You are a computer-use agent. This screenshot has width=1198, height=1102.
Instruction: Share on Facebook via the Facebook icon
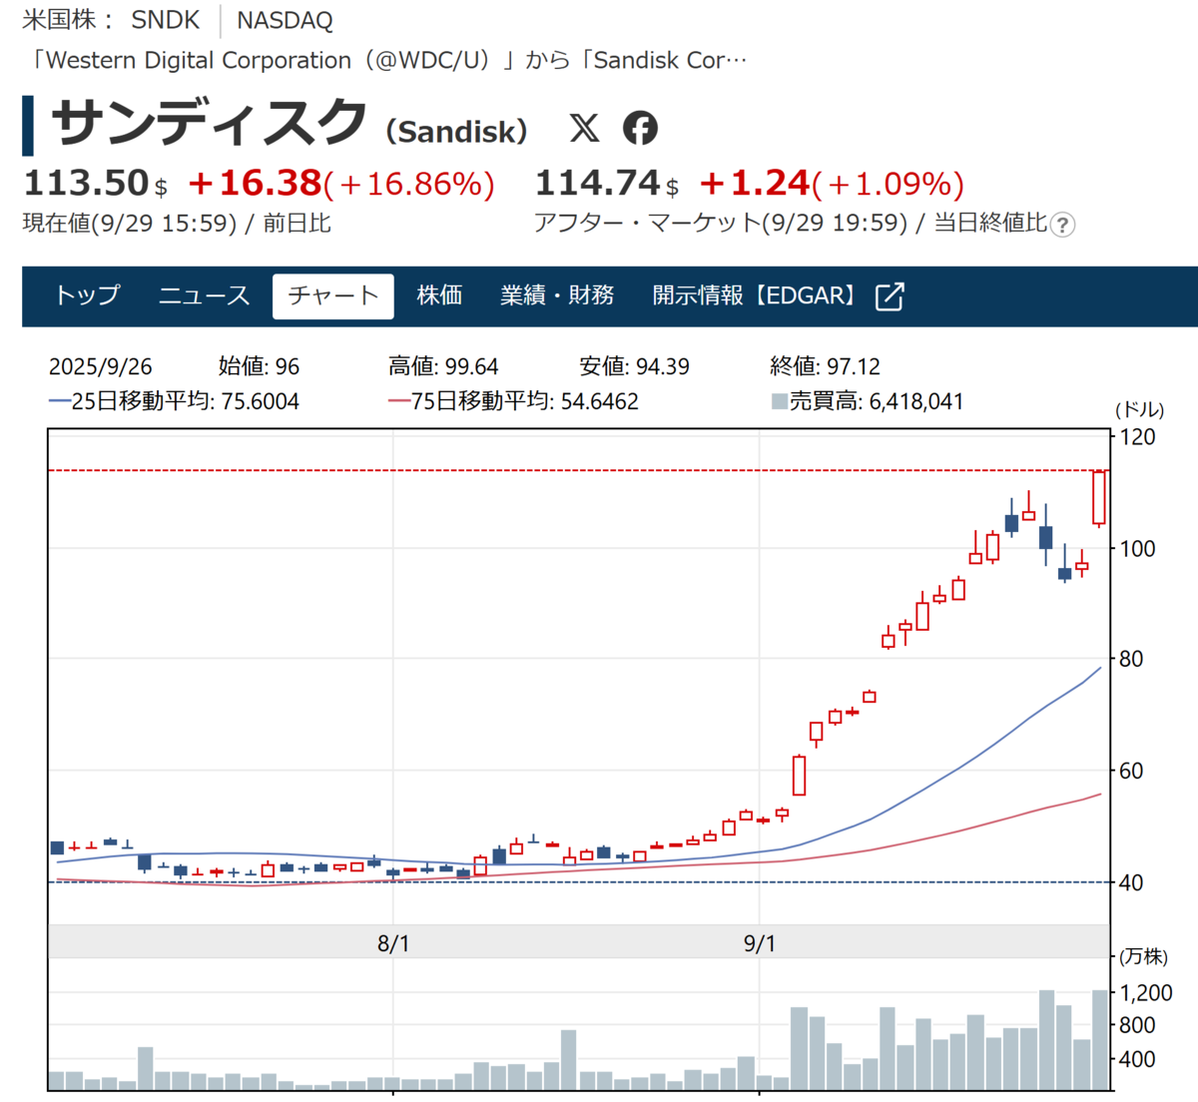pos(641,128)
